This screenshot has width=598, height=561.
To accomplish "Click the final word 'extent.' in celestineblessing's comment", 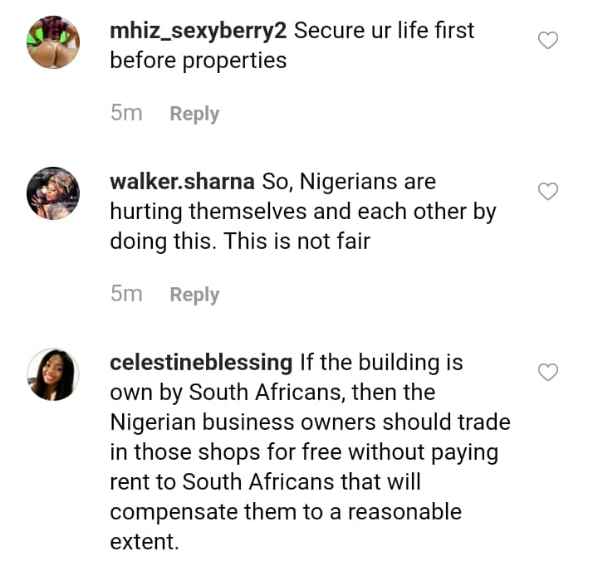I will pos(145,542).
